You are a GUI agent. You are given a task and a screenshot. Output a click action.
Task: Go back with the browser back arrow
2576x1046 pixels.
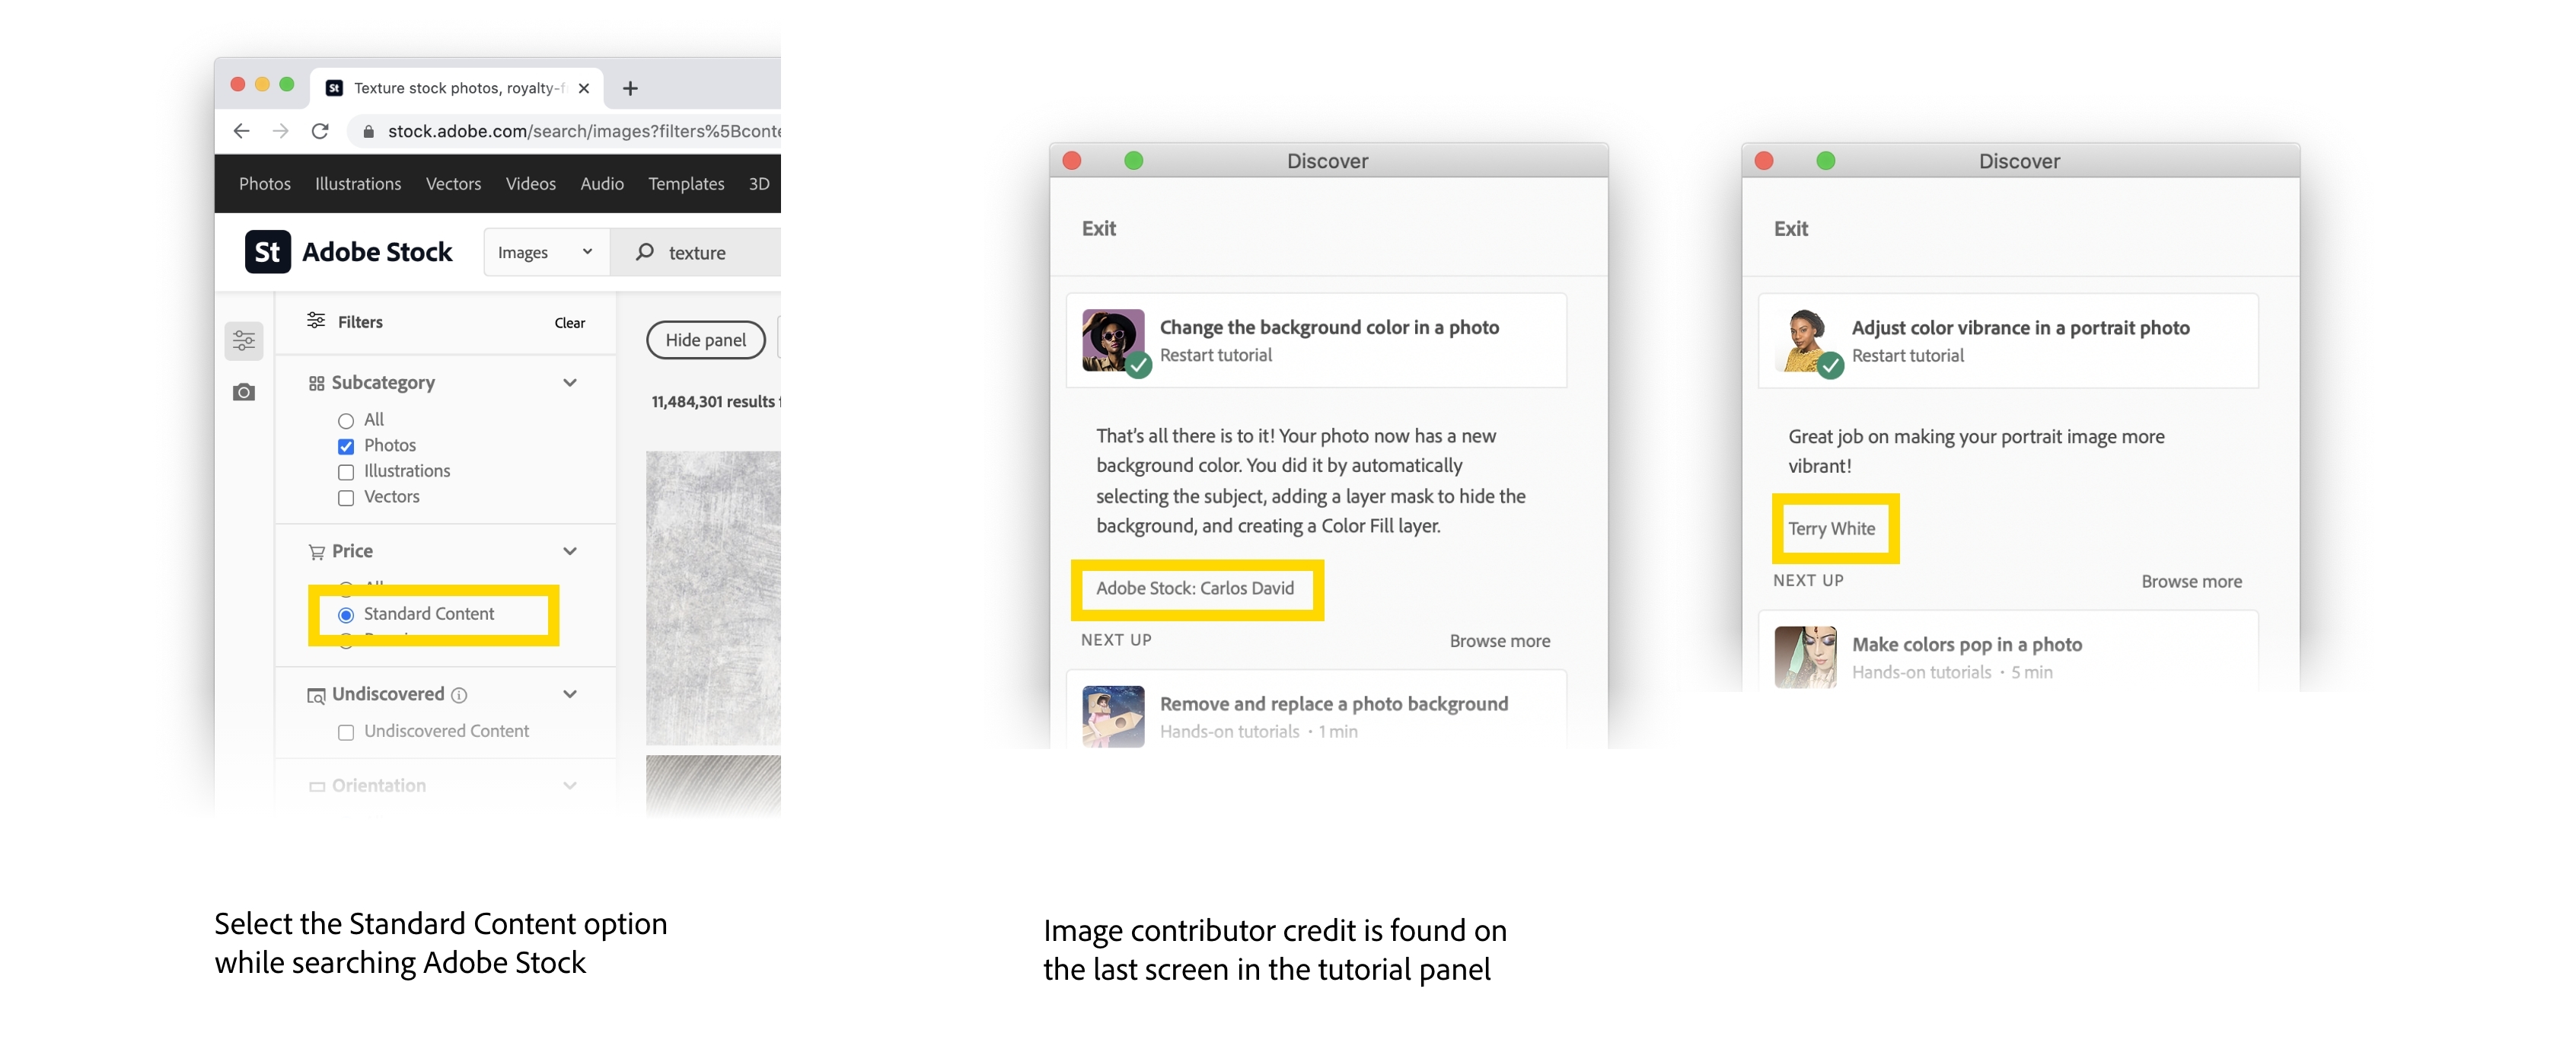coord(241,131)
